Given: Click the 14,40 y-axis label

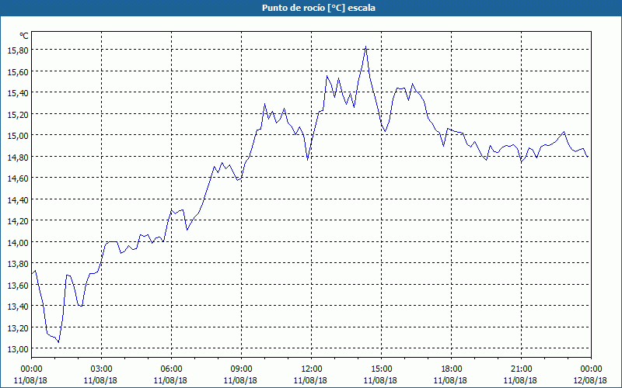Looking at the screenshot, I should coord(17,200).
